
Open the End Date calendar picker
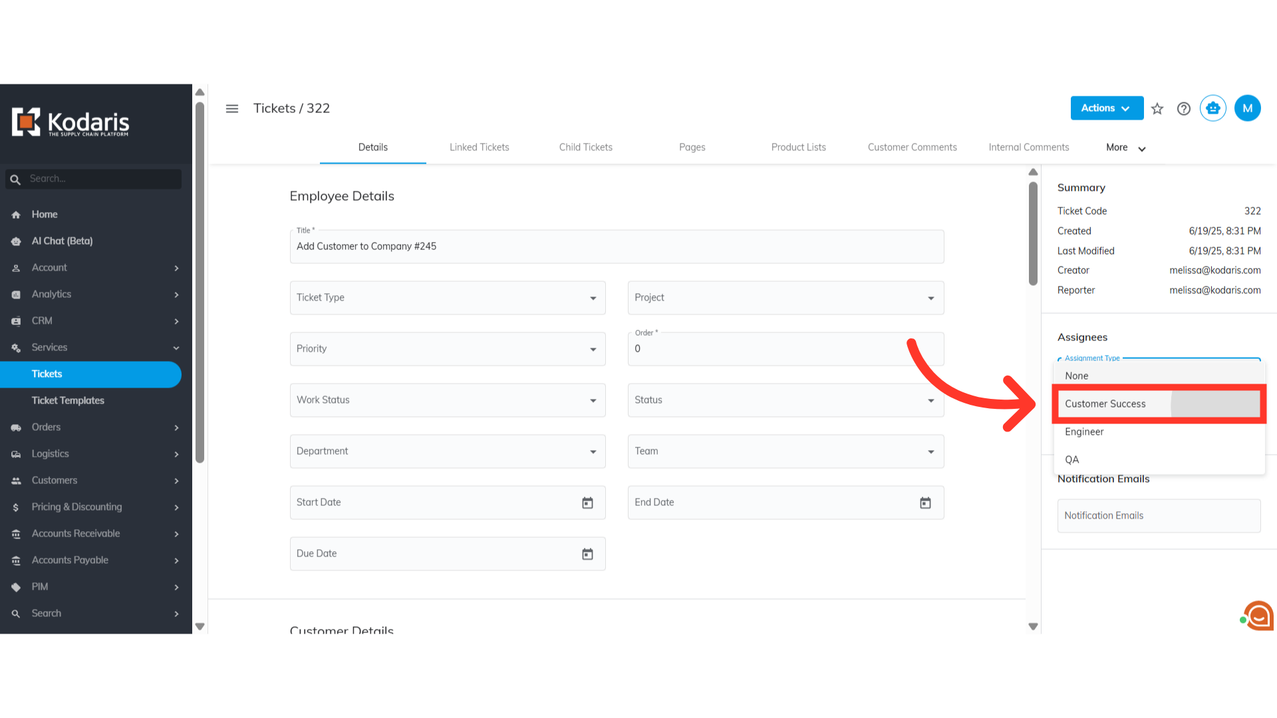[x=925, y=503]
